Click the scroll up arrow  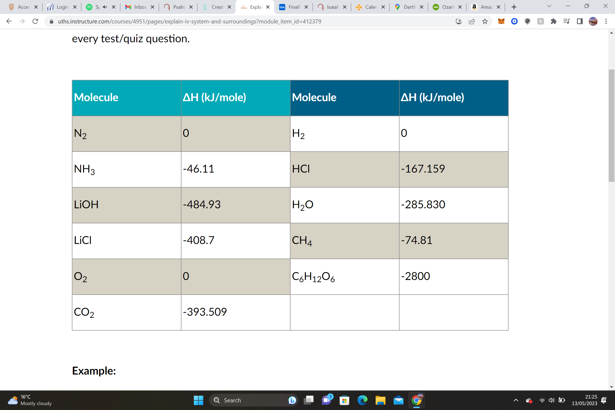tap(611, 33)
